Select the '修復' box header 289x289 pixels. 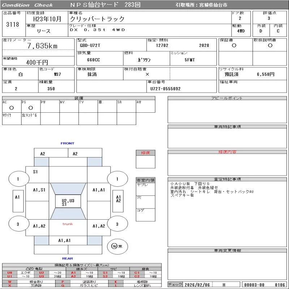(x=146, y=152)
